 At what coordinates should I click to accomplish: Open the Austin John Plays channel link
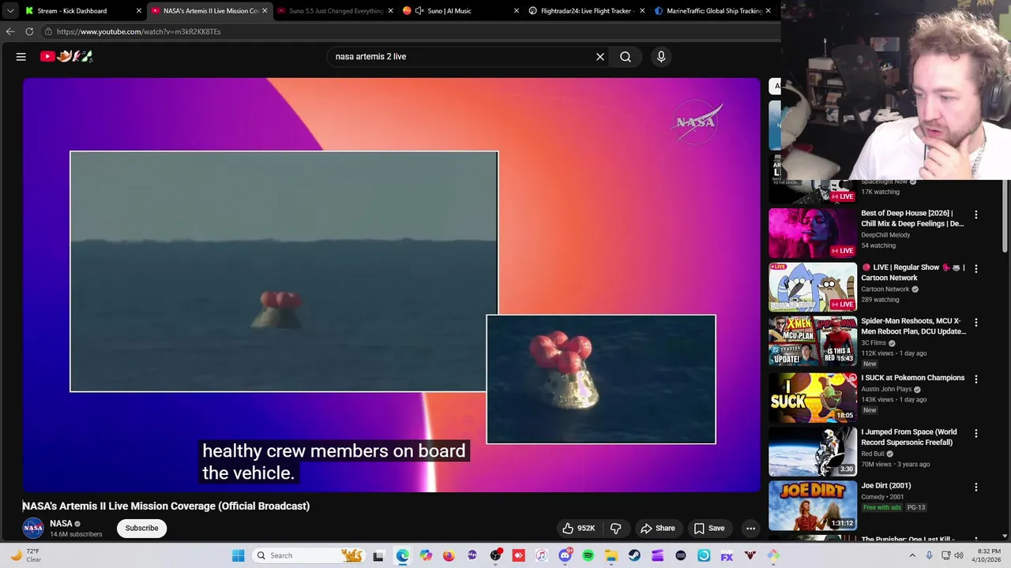tap(885, 390)
